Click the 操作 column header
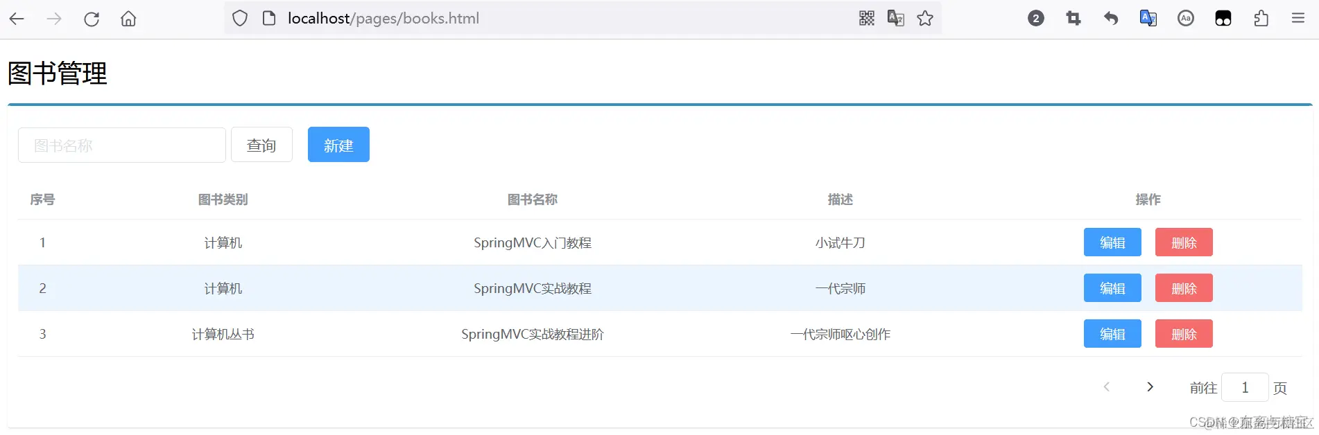The image size is (1319, 435). [x=1148, y=199]
